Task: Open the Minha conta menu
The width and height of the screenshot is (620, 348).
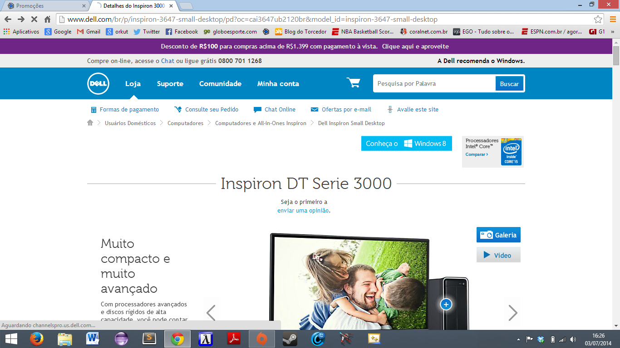Action: click(278, 83)
